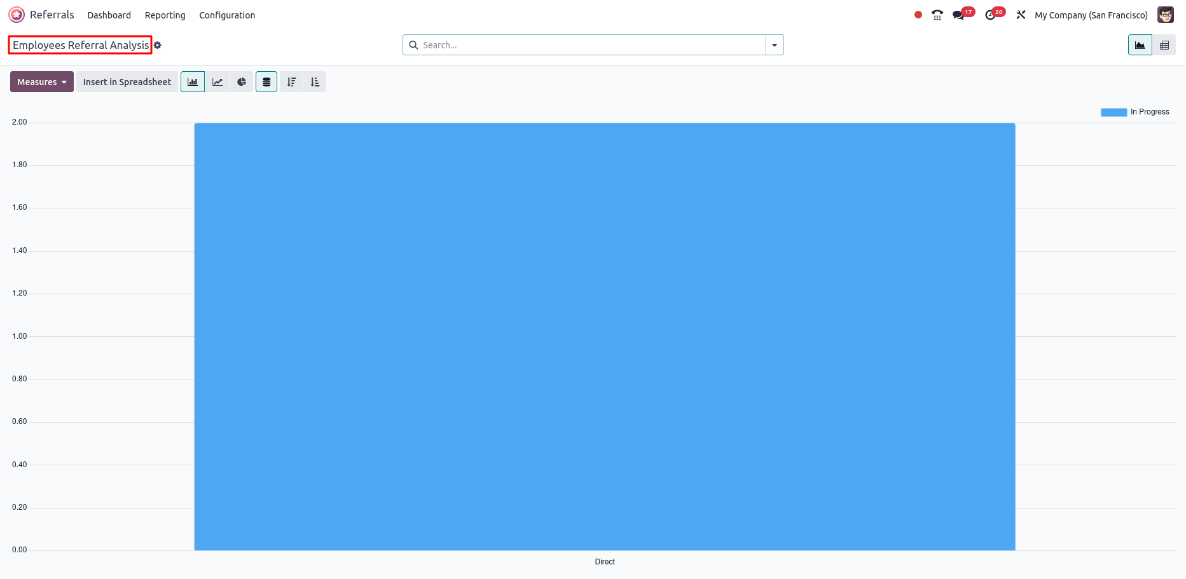This screenshot has width=1186, height=579.
Task: Click the red recording status dot
Action: click(x=918, y=15)
